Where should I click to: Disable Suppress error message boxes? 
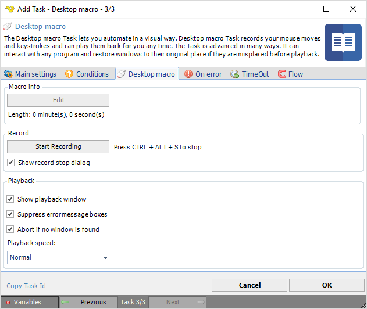[11, 214]
